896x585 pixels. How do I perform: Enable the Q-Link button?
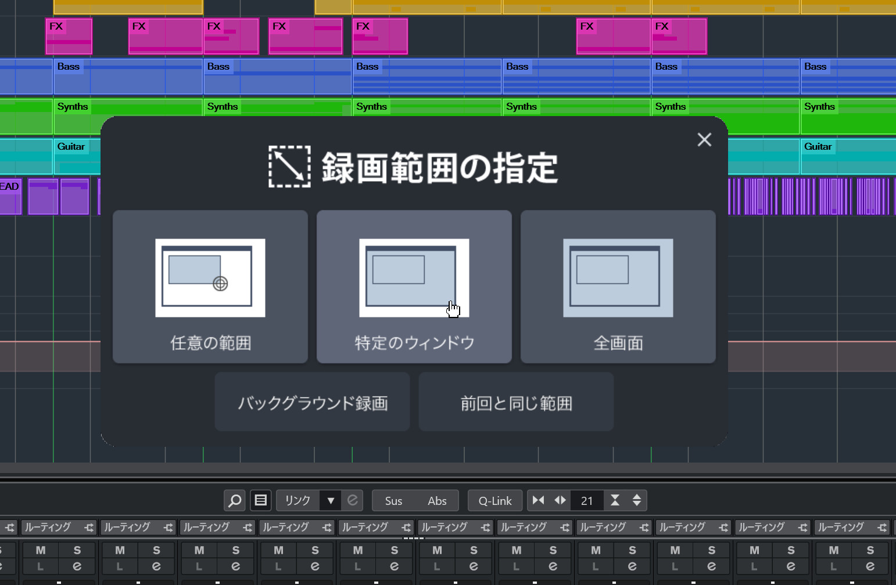pyautogui.click(x=495, y=501)
